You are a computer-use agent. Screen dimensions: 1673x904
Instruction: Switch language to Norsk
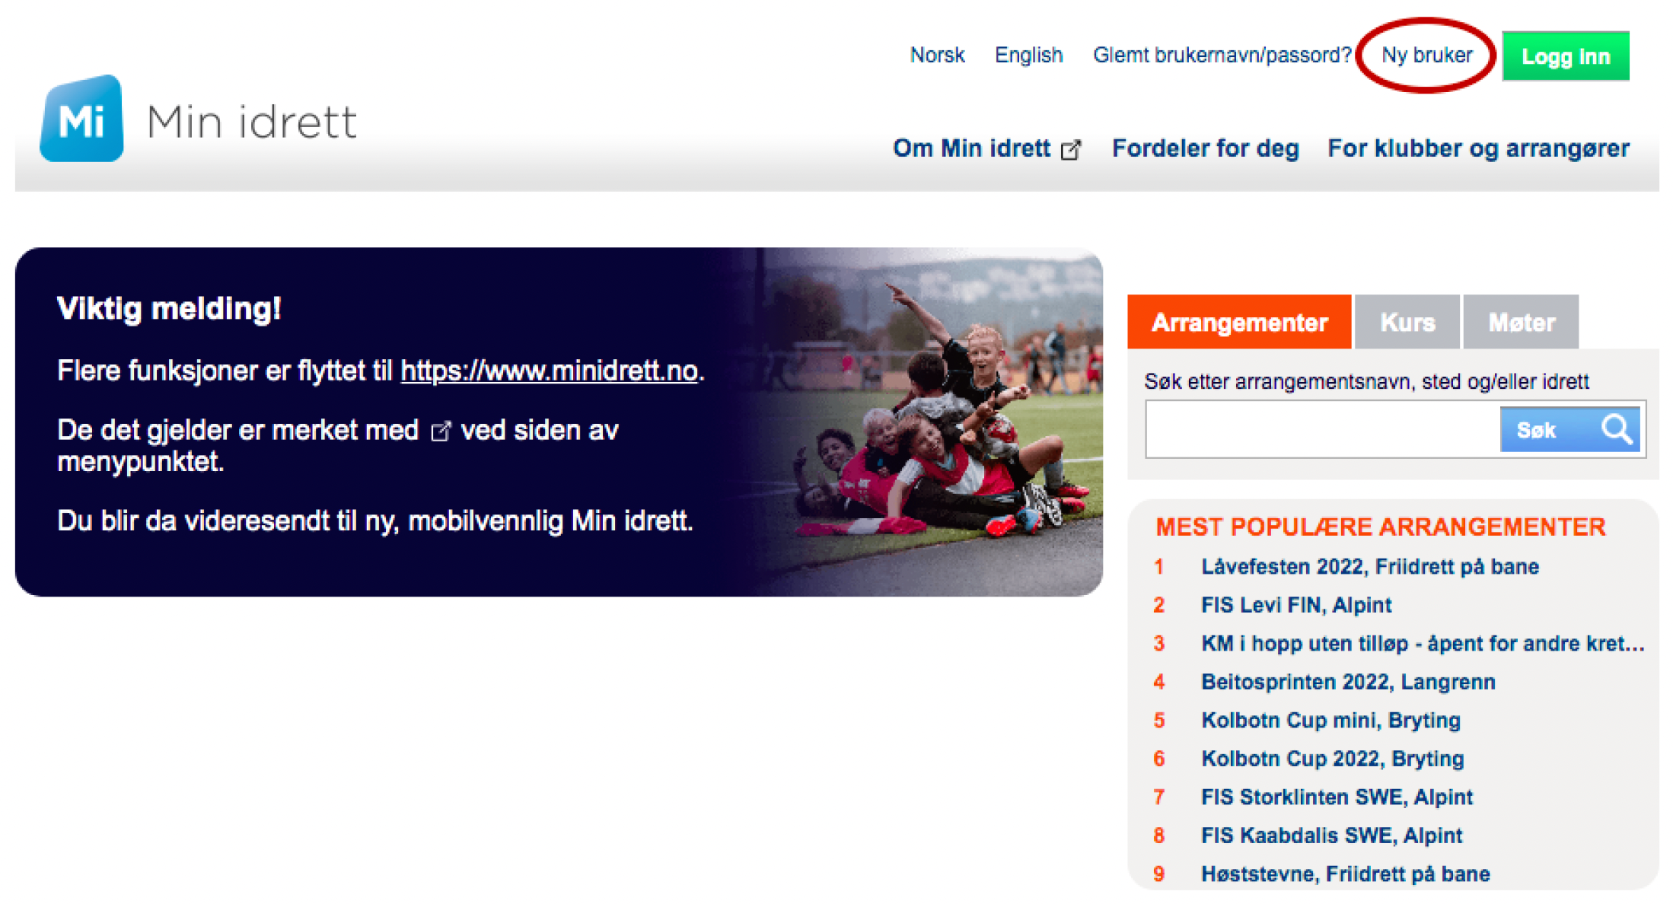coord(937,56)
